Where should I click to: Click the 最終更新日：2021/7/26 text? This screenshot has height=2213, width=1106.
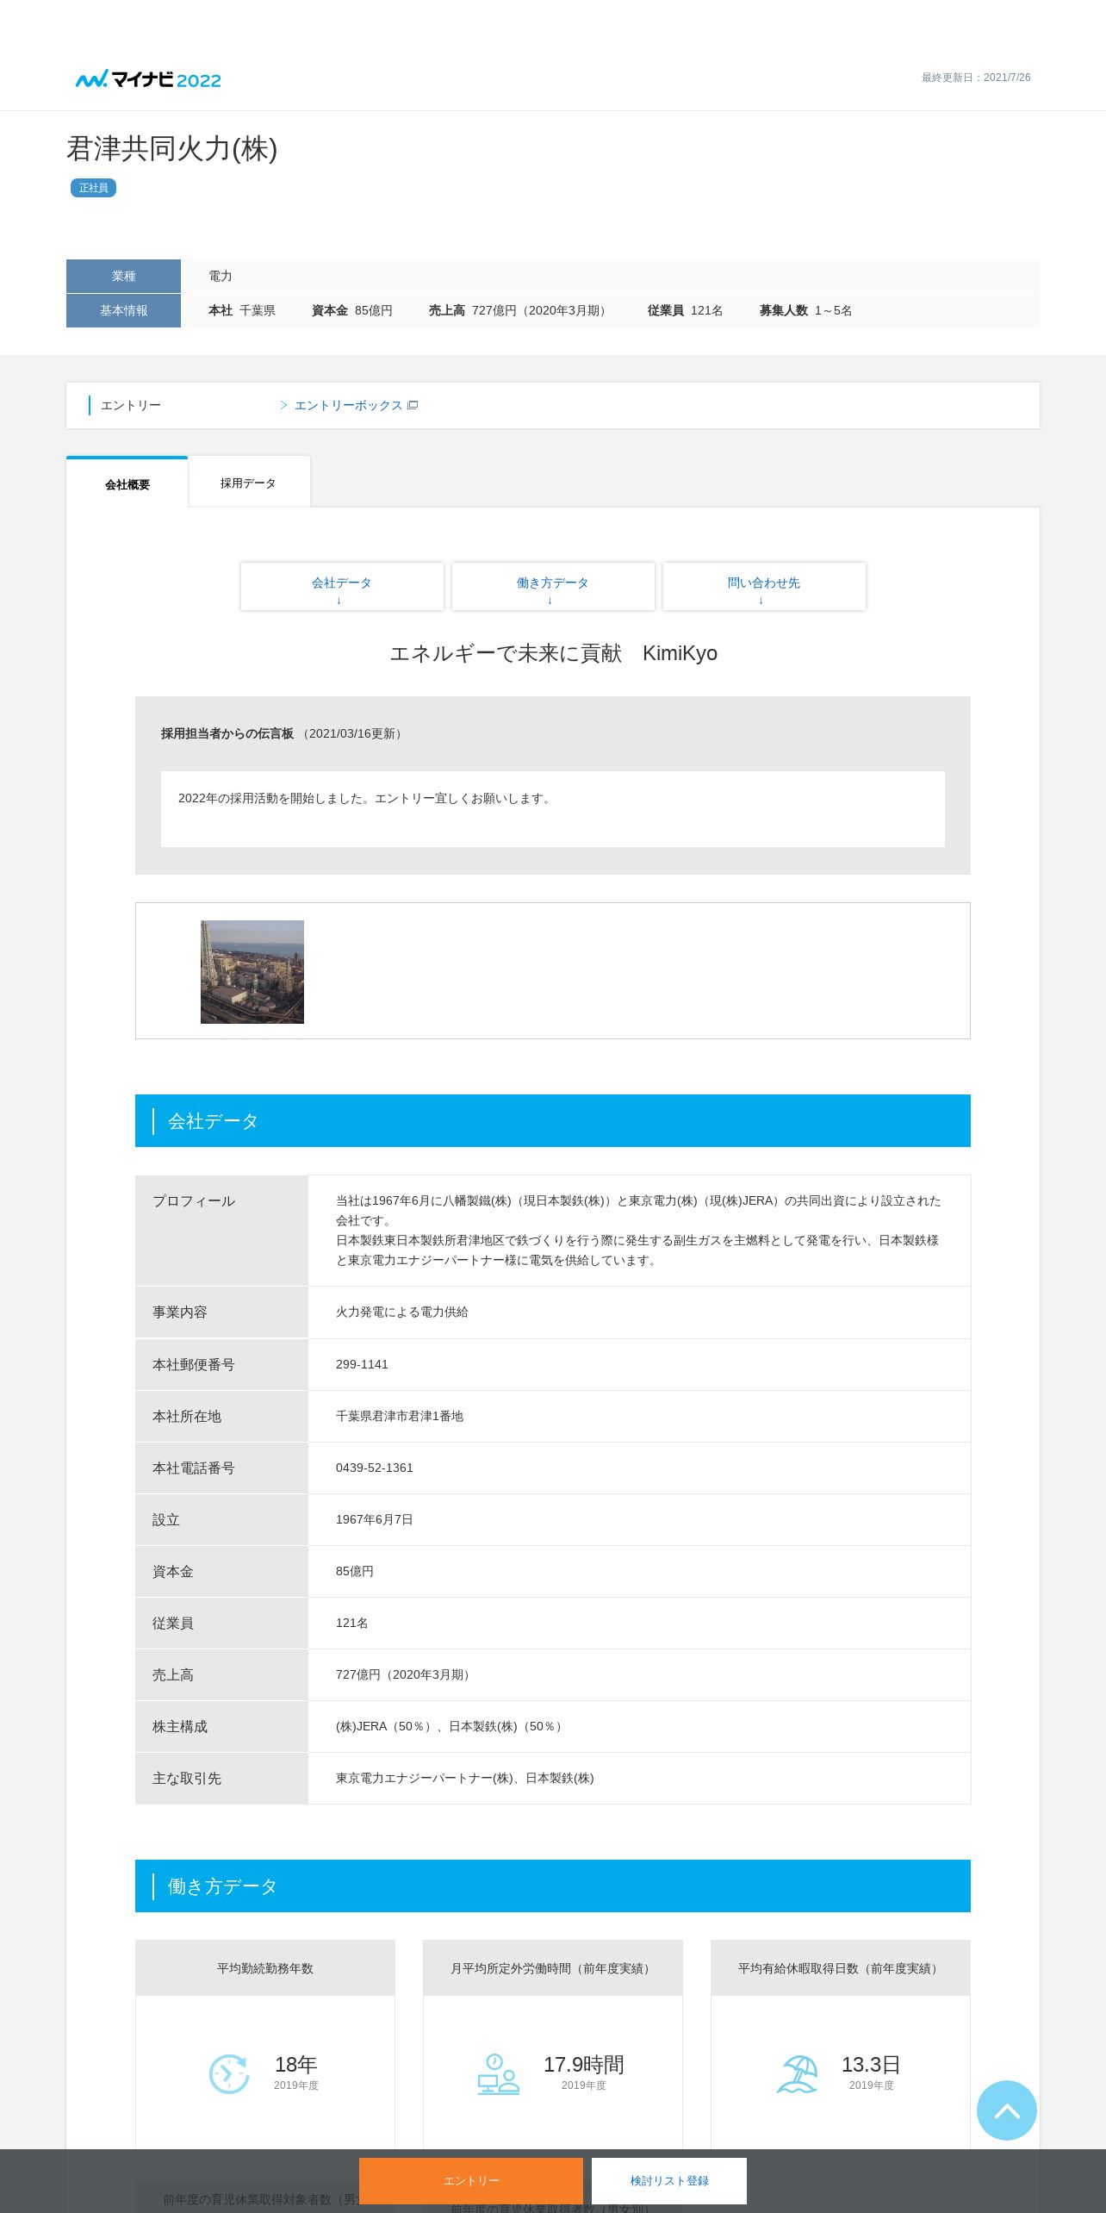click(976, 78)
